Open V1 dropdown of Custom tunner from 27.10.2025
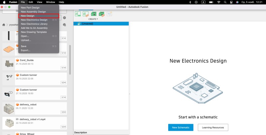The width and height of the screenshot is (266, 135). pyautogui.click(x=63, y=98)
